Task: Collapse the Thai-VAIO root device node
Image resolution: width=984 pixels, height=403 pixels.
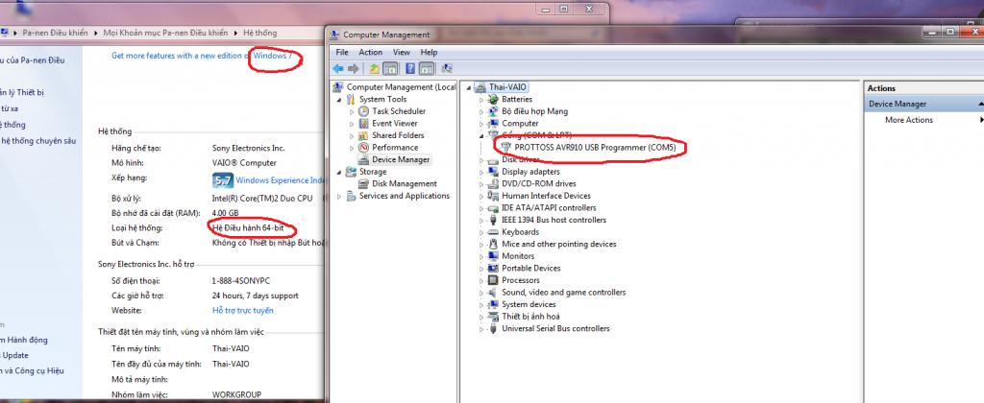Action: point(469,87)
